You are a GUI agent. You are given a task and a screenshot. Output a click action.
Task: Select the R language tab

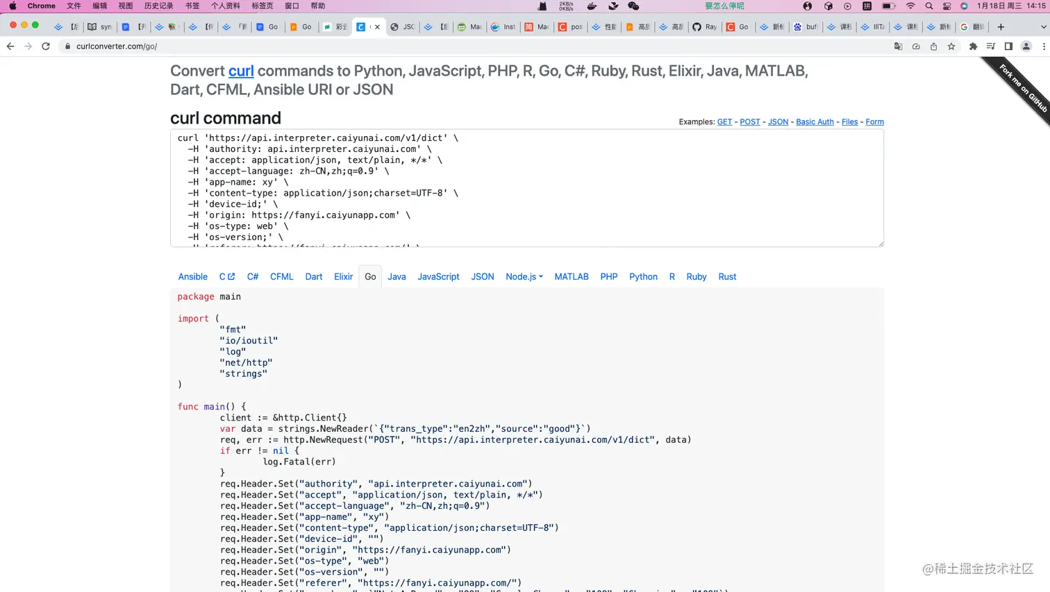672,276
